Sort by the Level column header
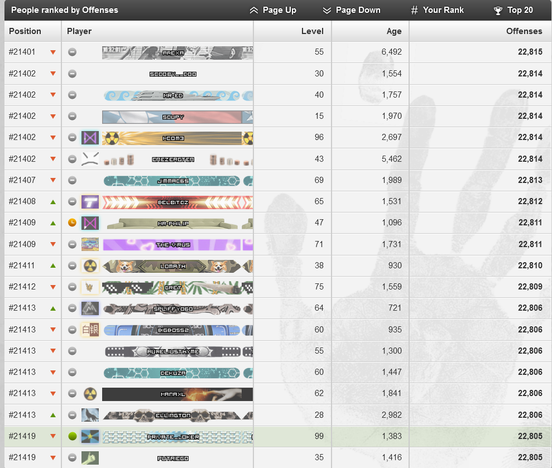552x468 pixels. coord(312,31)
